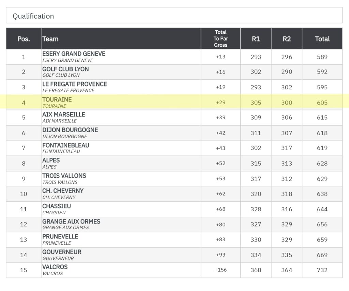Select the CH. CHEVERNY team
This screenshot has width=349, height=291.
point(63,191)
